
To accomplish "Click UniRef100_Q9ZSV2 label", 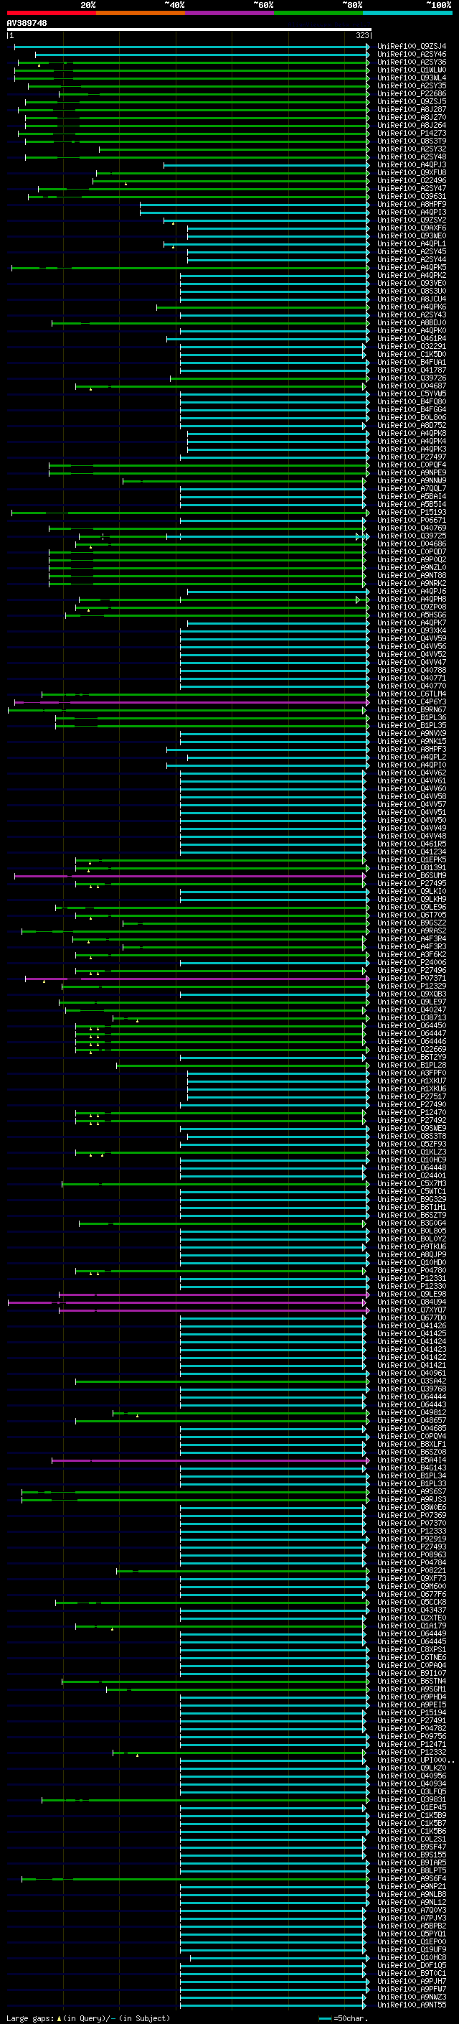I will [x=411, y=220].
